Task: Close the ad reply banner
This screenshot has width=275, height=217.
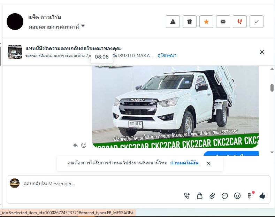Action: click(x=262, y=52)
